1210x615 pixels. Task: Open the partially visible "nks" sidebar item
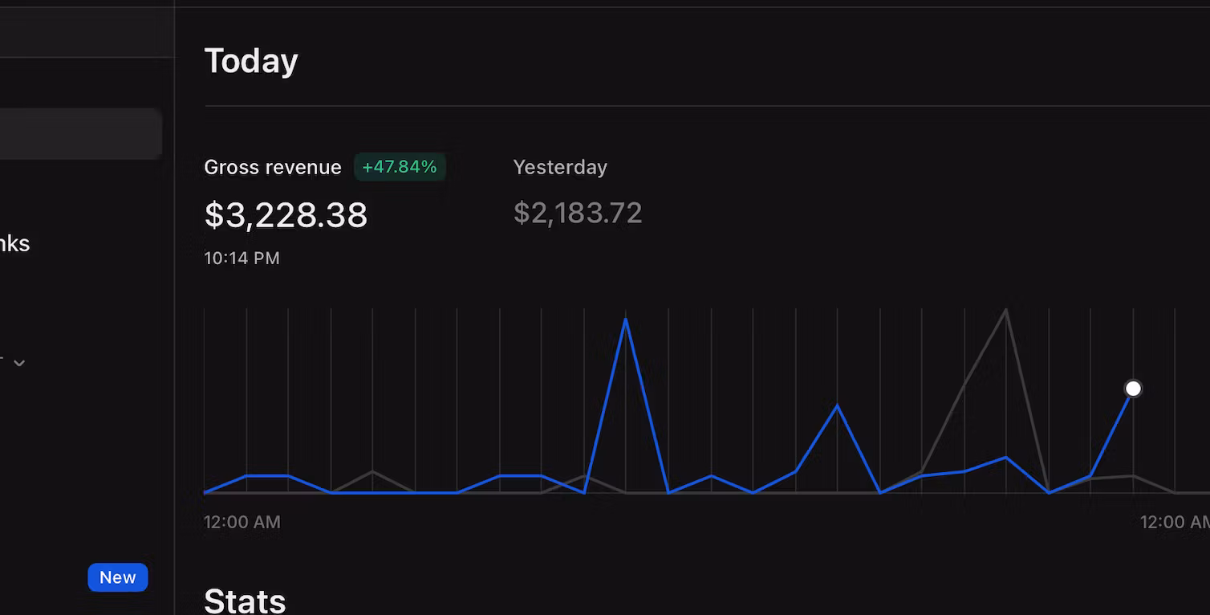tap(14, 243)
